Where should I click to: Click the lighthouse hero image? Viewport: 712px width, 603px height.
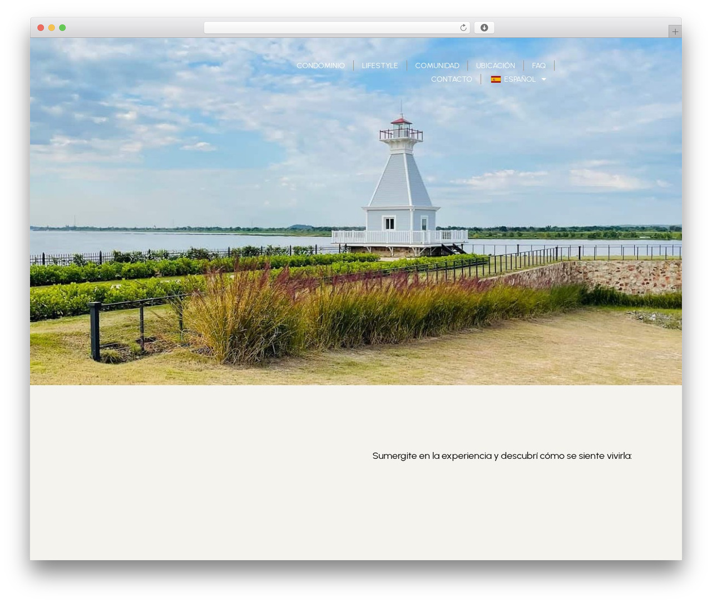pyautogui.click(x=356, y=211)
